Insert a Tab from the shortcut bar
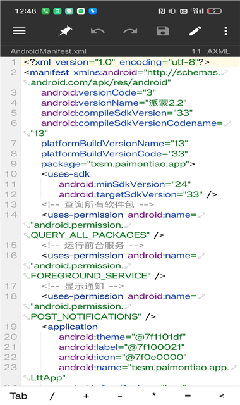Image resolution: width=240 pixels, height=405 pixels. click(x=18, y=396)
